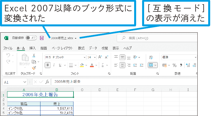
Task: Expand the Font Color dropdown arrow
Action: (x=96, y=65)
